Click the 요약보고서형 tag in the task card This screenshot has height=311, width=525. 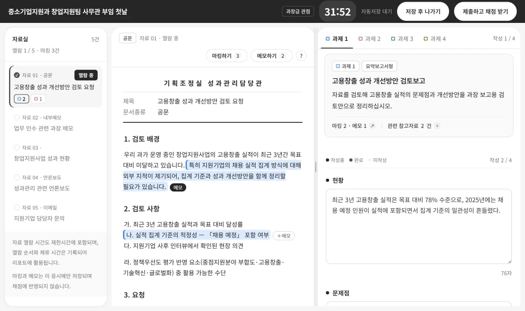(x=379, y=66)
